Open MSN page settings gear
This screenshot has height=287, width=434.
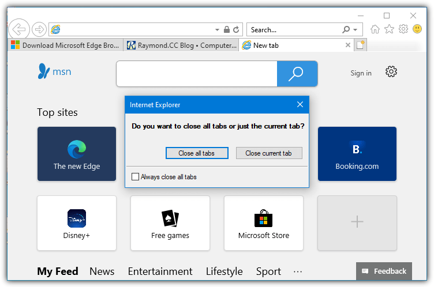(391, 71)
